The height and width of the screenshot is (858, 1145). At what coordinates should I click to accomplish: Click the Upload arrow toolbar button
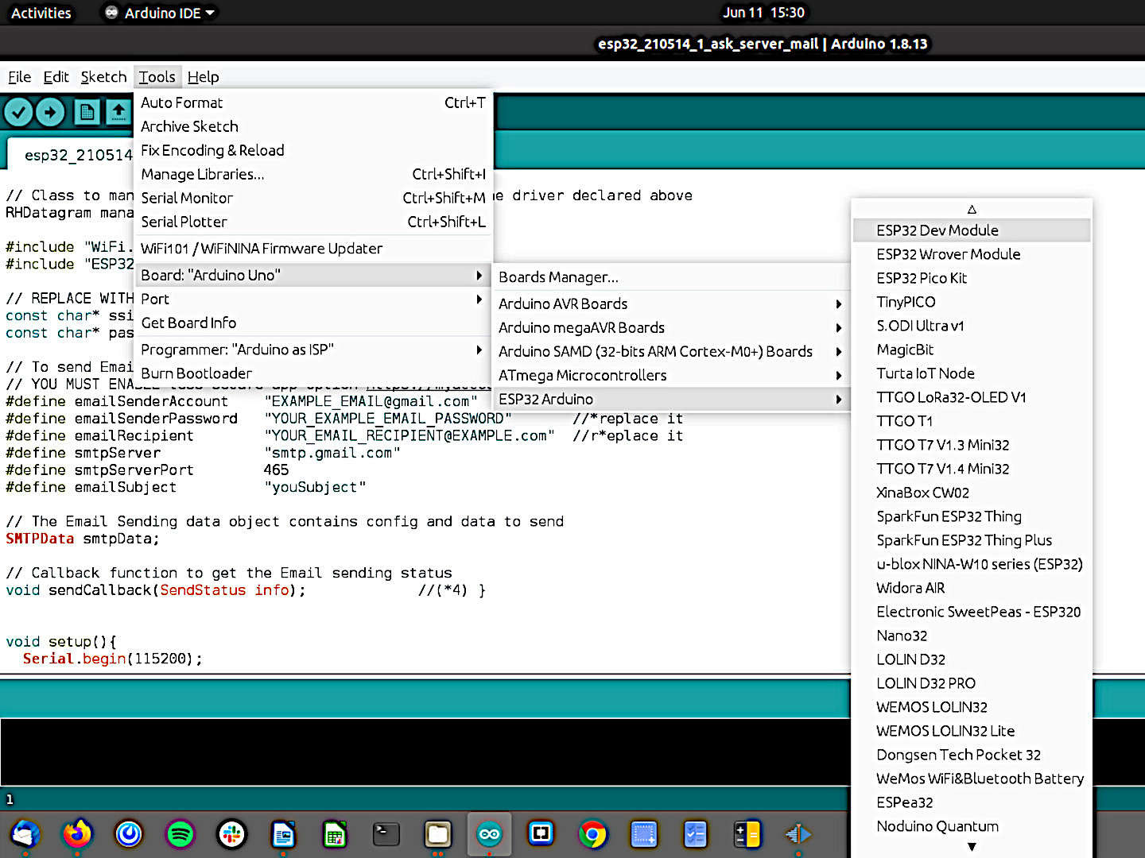point(50,112)
